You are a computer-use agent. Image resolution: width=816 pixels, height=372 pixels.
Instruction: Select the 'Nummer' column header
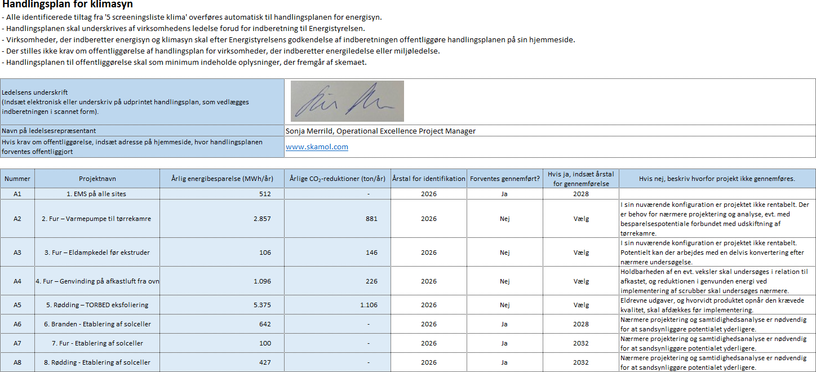pyautogui.click(x=17, y=179)
